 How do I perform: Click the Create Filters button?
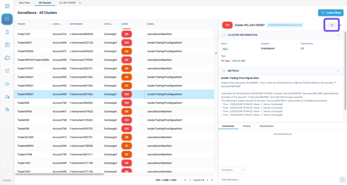(331, 13)
